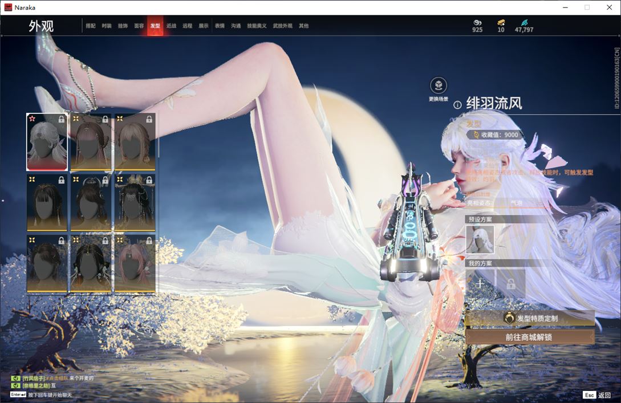The width and height of the screenshot is (621, 403).
Task: Click the first chat message channel icon
Action: pyautogui.click(x=15, y=378)
